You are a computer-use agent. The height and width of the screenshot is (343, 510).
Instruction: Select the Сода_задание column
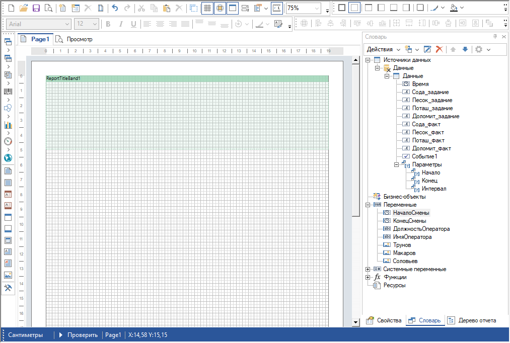coord(430,92)
